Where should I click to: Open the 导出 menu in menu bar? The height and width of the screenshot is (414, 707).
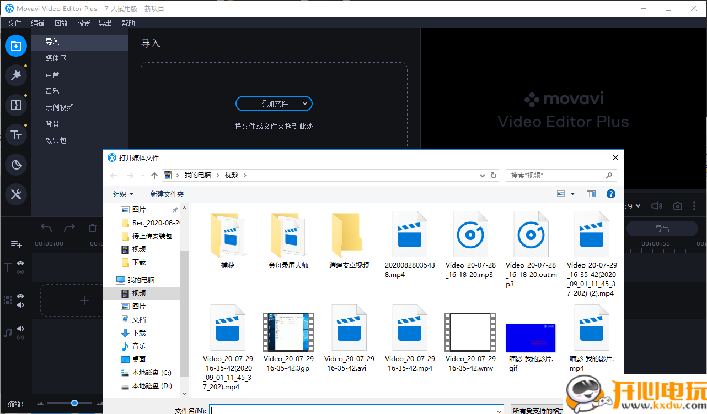(105, 23)
